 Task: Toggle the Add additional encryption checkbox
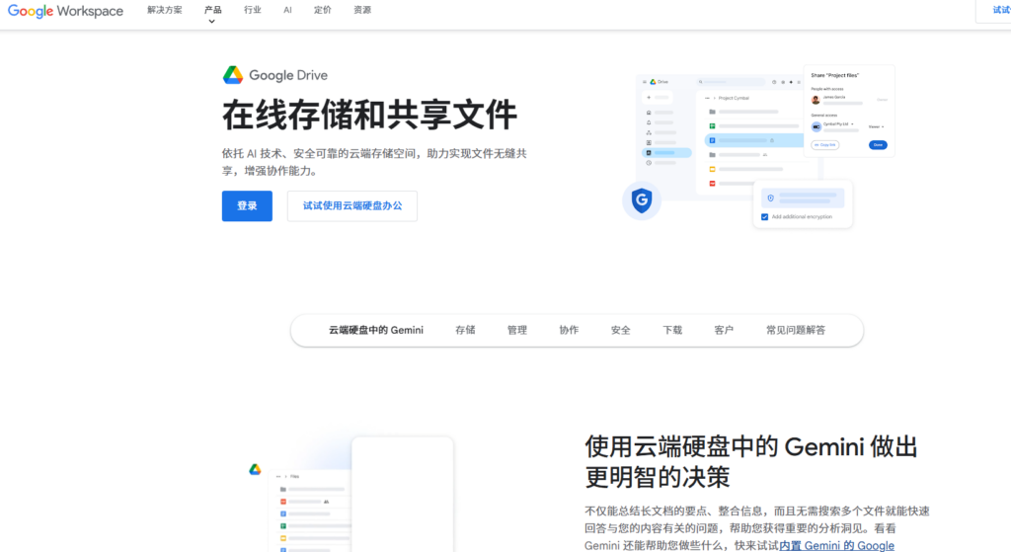point(765,216)
